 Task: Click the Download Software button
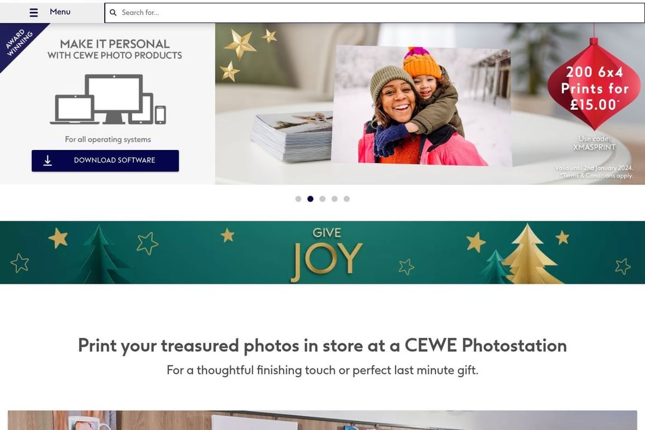105,161
